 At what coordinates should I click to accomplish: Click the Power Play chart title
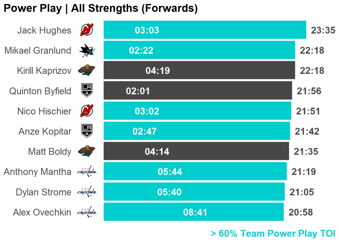coord(101,9)
